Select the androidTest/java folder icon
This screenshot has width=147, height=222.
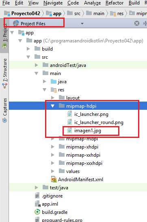click(45, 65)
